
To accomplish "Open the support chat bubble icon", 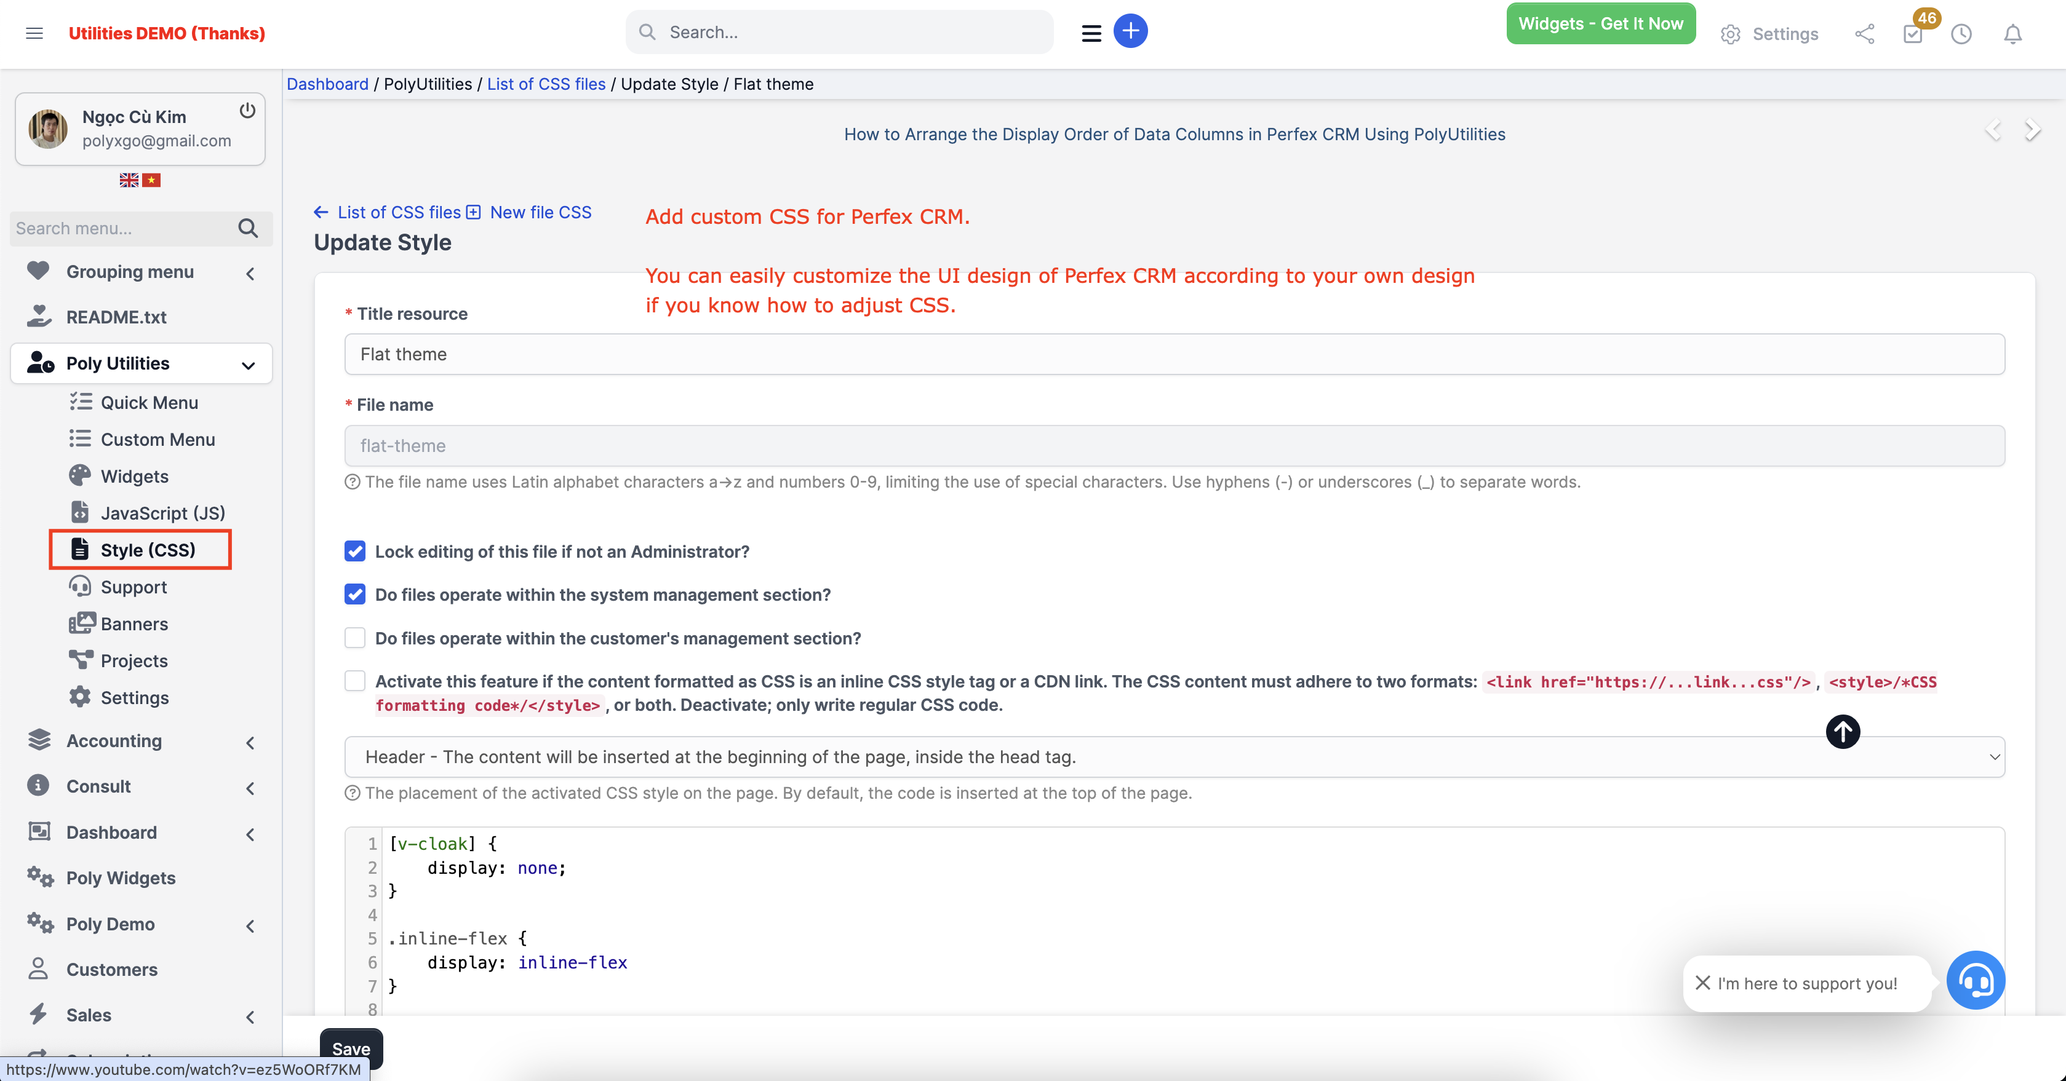I will pos(1976,980).
